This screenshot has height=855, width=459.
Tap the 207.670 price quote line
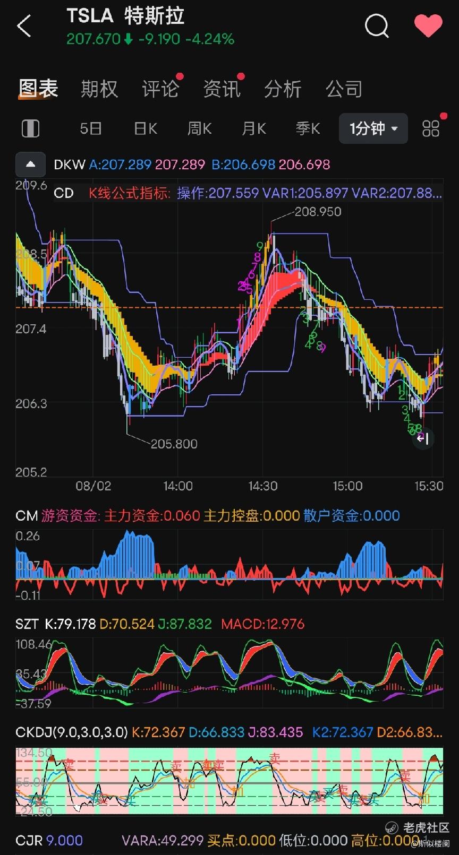coord(150,39)
